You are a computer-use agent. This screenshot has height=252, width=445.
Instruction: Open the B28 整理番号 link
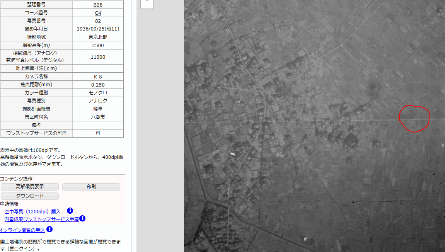tap(98, 5)
